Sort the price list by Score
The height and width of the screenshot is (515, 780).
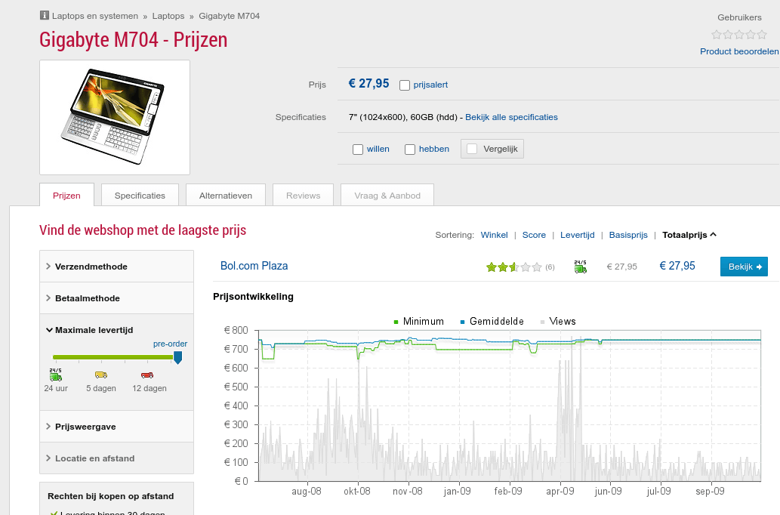tap(534, 235)
